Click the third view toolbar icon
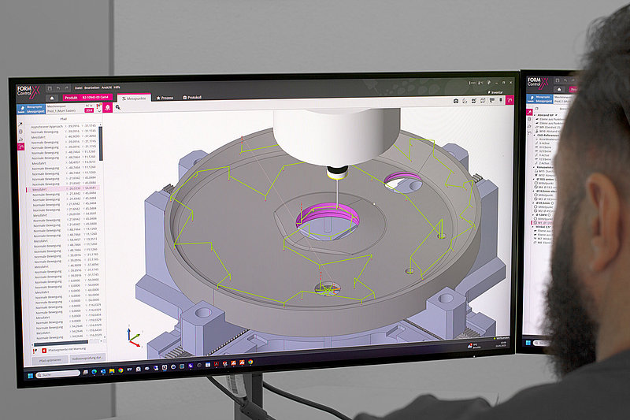Screen dimensions: 630x420 (x=474, y=101)
